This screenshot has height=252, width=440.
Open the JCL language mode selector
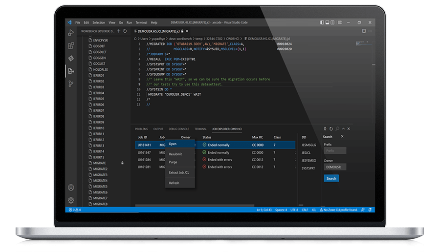pyautogui.click(x=314, y=210)
